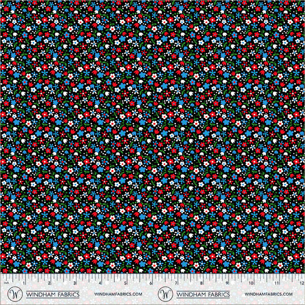
Task: Open the right WINDHAMFABRICS.COM link
Action: (x=268, y=294)
